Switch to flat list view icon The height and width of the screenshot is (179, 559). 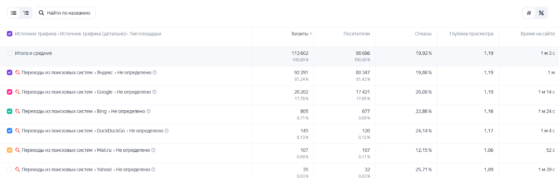coord(14,13)
